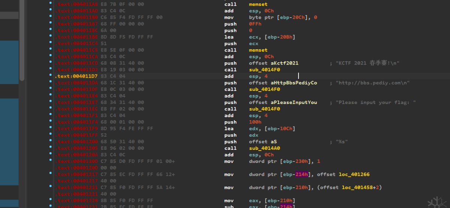The width and height of the screenshot is (450, 208).
Task: Select address .text:004011EC
Action: point(76,109)
